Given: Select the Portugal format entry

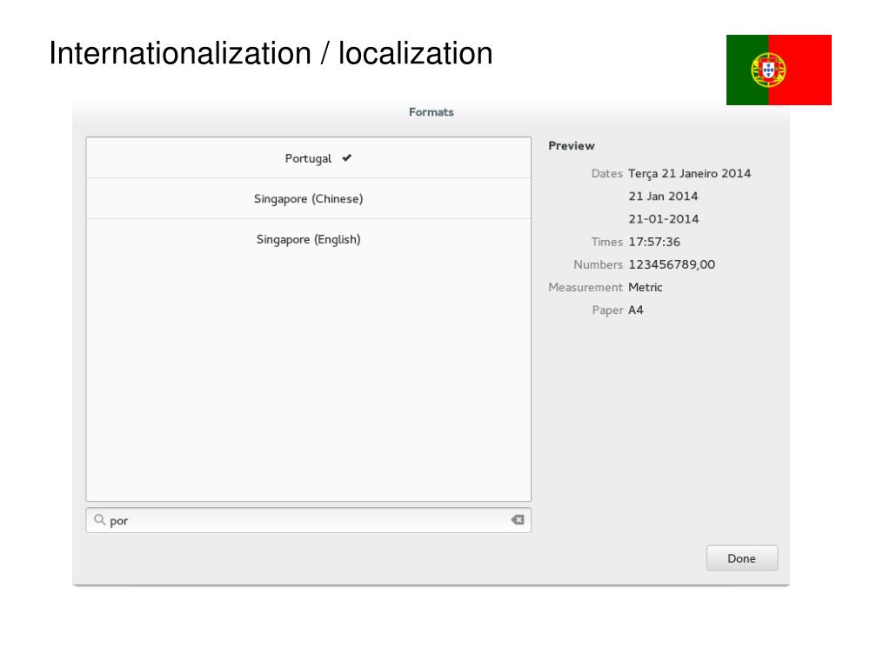Looking at the screenshot, I should point(308,158).
